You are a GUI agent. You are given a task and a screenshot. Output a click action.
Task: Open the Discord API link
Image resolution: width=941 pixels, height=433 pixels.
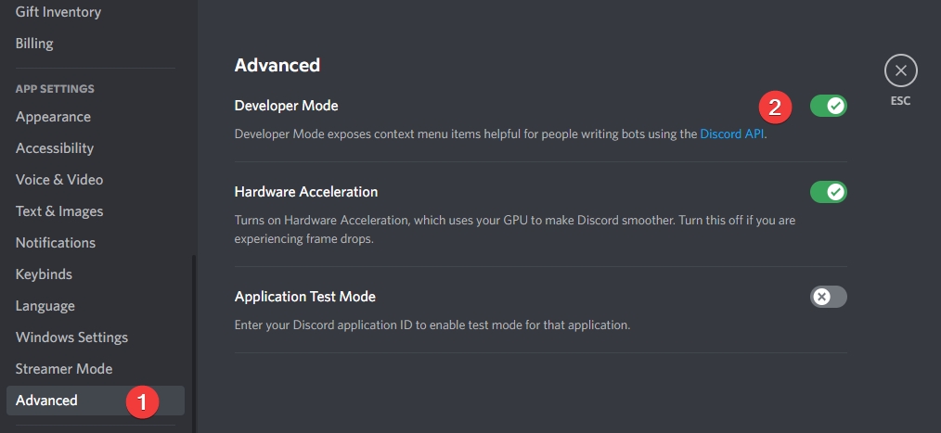click(733, 134)
